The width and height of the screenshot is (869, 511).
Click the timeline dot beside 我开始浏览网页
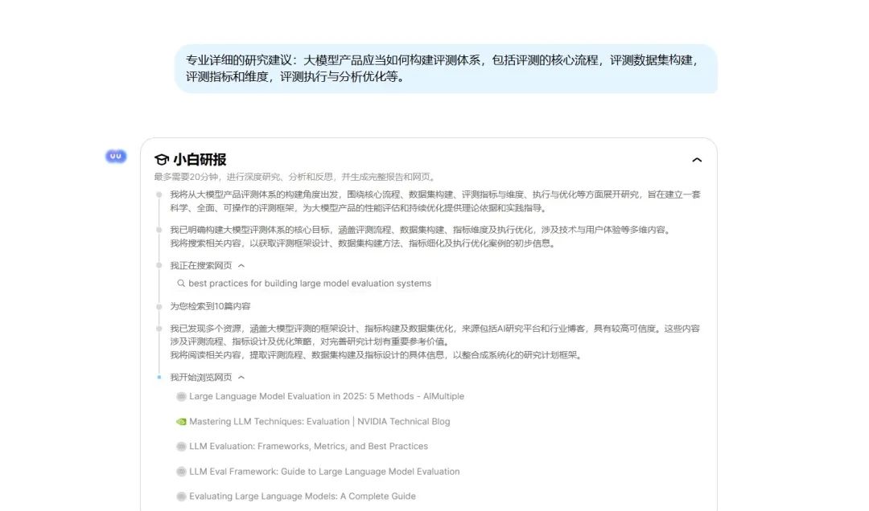pyautogui.click(x=159, y=376)
